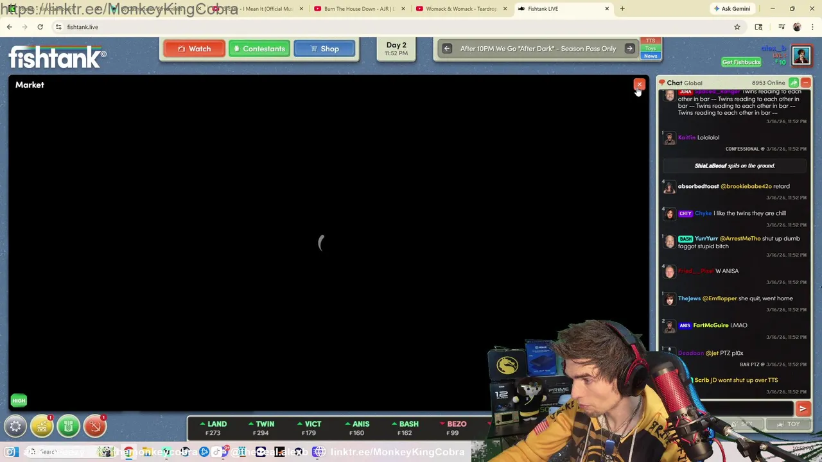Select the ANIS stock ticker
Screen dimensions: 822x462
(x=356, y=428)
